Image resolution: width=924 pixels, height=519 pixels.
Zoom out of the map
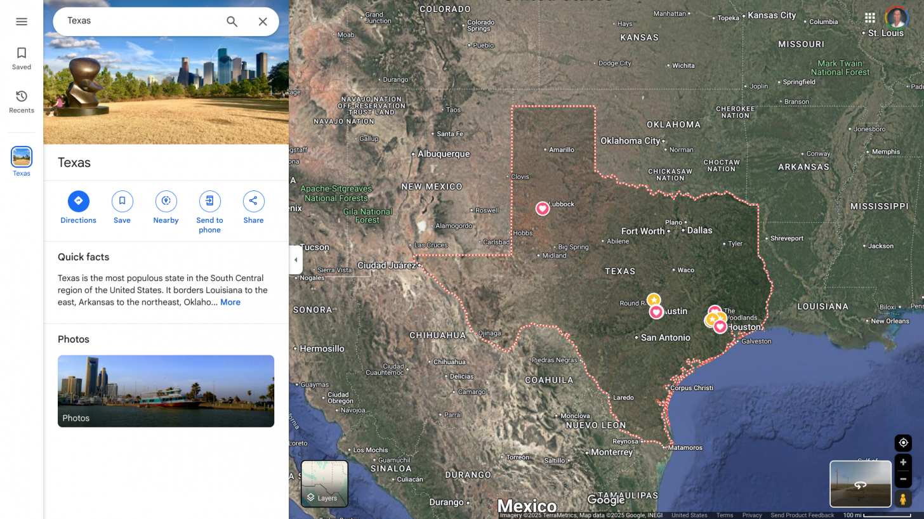(903, 479)
